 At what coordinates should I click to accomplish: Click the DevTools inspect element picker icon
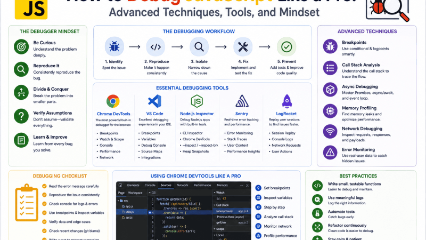click(x=120, y=185)
